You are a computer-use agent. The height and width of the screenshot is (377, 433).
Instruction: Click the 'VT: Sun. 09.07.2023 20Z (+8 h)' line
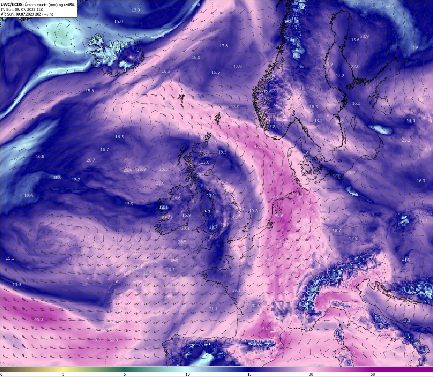tap(27, 14)
